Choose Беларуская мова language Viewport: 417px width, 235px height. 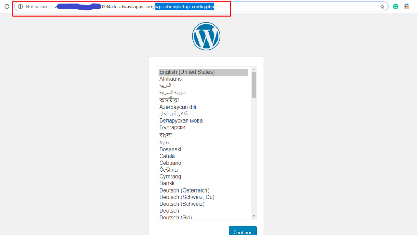pyautogui.click(x=204, y=121)
